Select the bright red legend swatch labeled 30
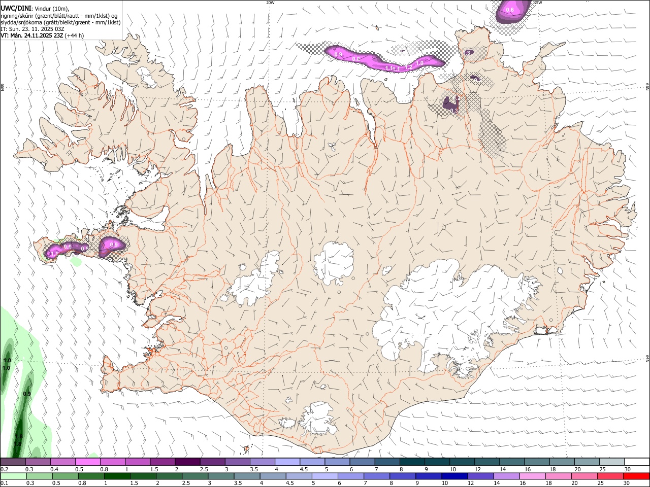 (636, 476)
